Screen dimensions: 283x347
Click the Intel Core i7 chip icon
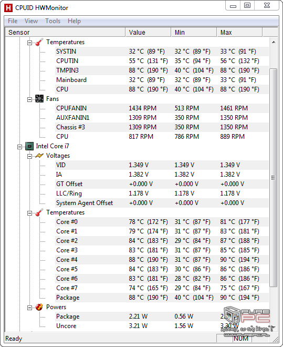tap(29, 146)
